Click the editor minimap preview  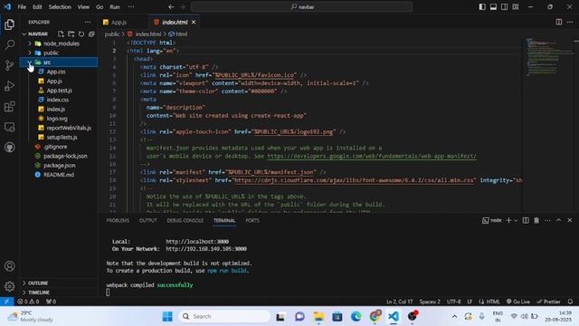click(x=549, y=56)
